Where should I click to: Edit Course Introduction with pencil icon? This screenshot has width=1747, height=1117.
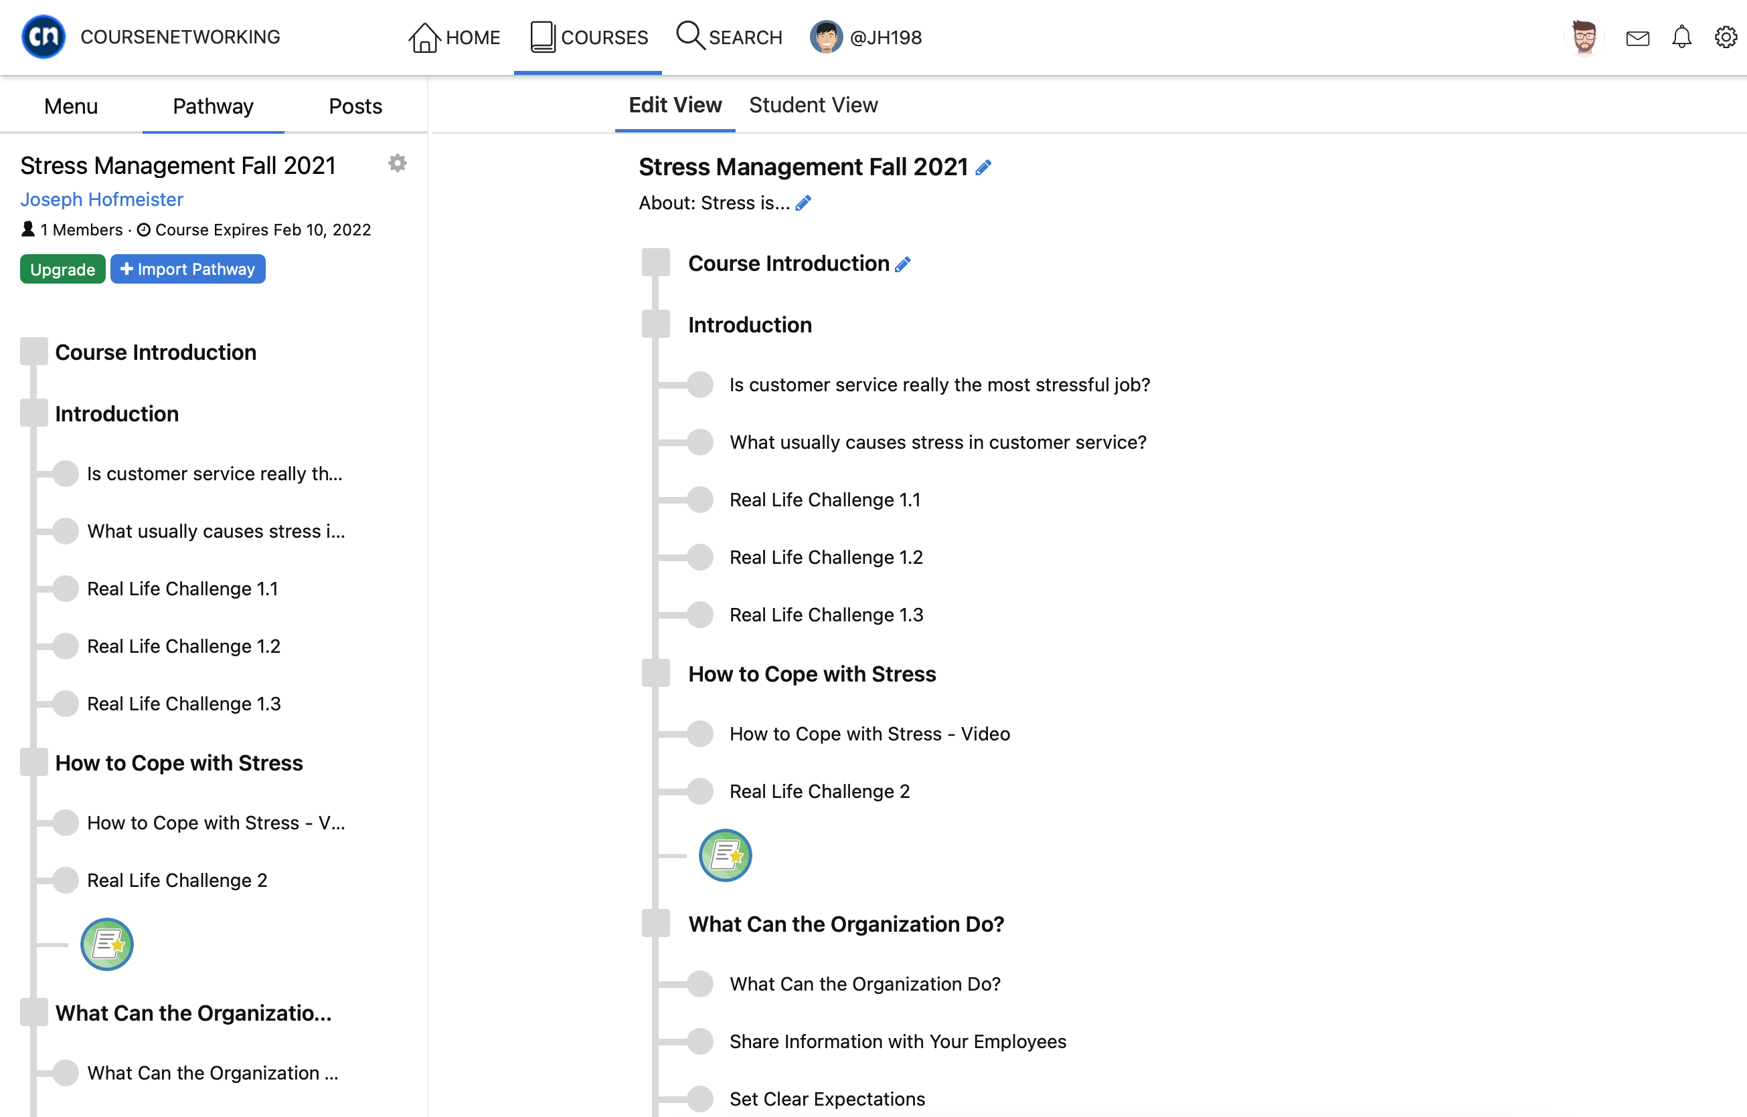902,265
